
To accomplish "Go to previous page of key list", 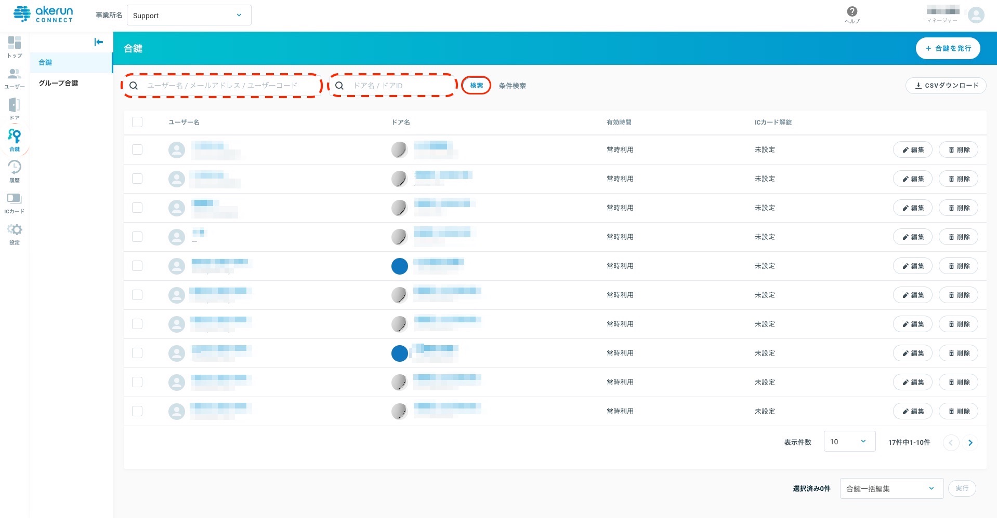I will point(951,443).
